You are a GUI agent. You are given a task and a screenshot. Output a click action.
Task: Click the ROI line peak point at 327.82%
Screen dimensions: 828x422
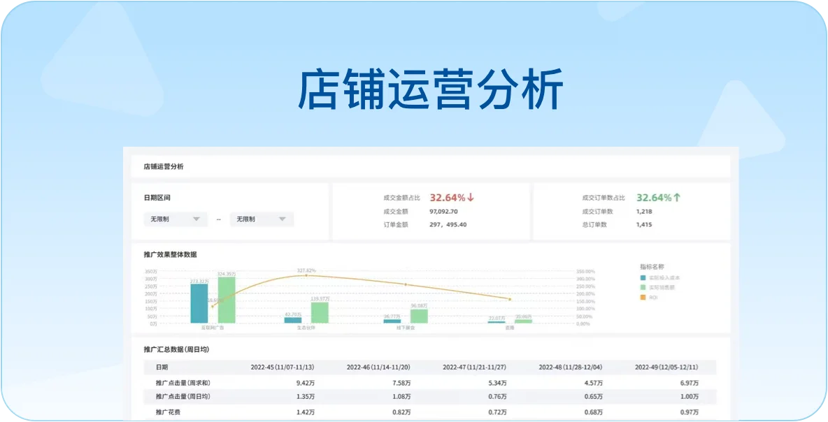306,275
